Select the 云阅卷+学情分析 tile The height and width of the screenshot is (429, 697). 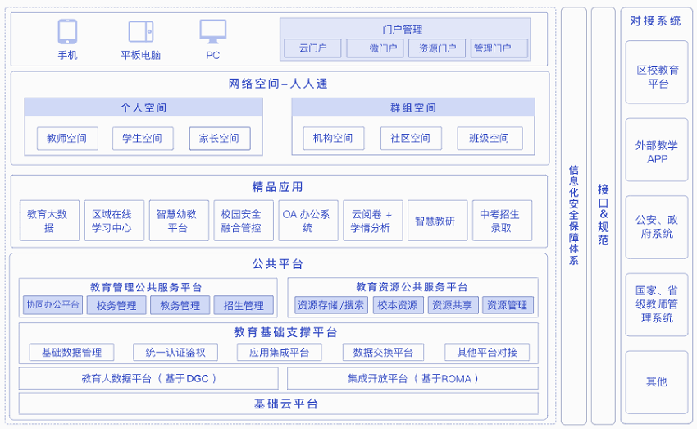click(x=373, y=221)
